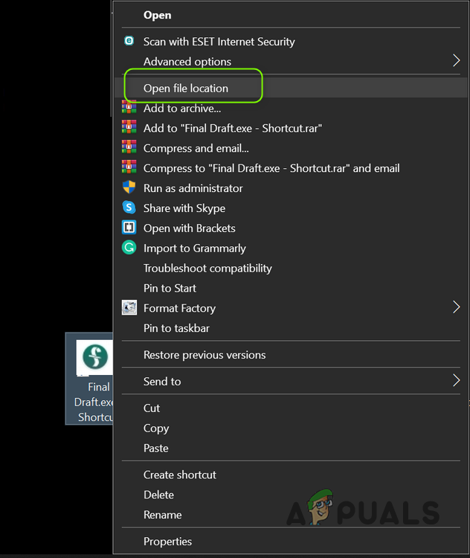Choose Open file location
Screen dimensions: 470x558
[186, 88]
